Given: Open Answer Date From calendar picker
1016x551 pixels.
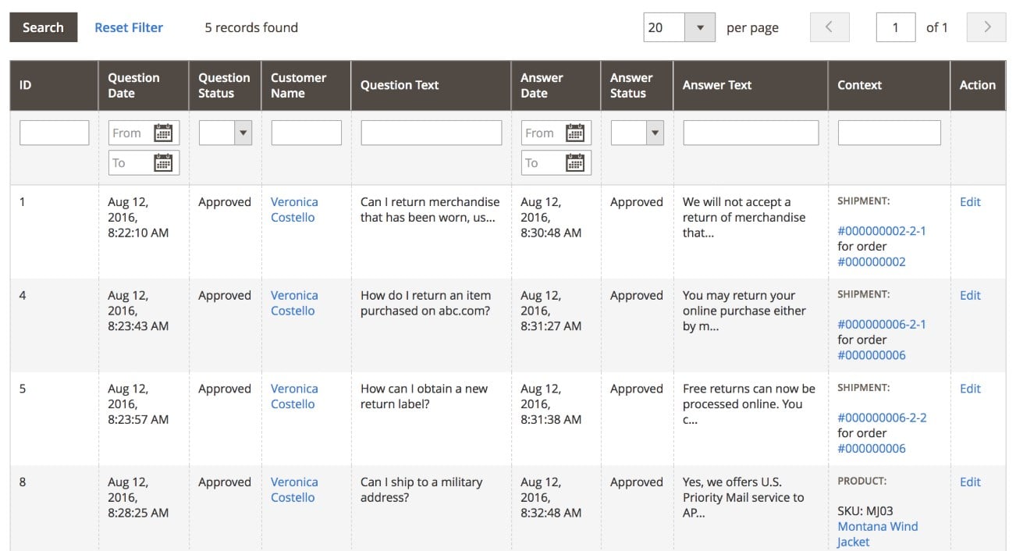Looking at the screenshot, I should point(575,133).
